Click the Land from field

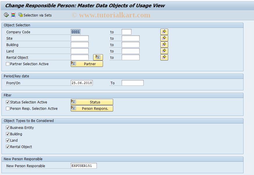pos(80,51)
